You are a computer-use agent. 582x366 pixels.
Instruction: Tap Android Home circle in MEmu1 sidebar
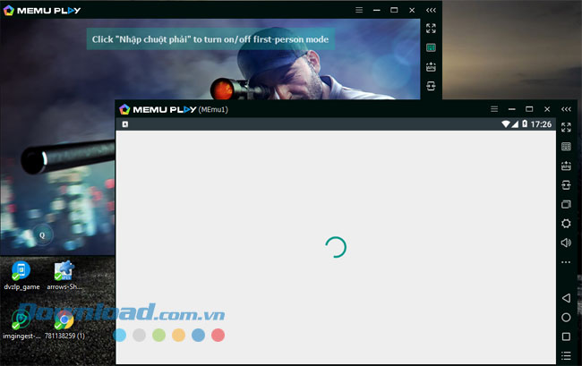(x=566, y=317)
